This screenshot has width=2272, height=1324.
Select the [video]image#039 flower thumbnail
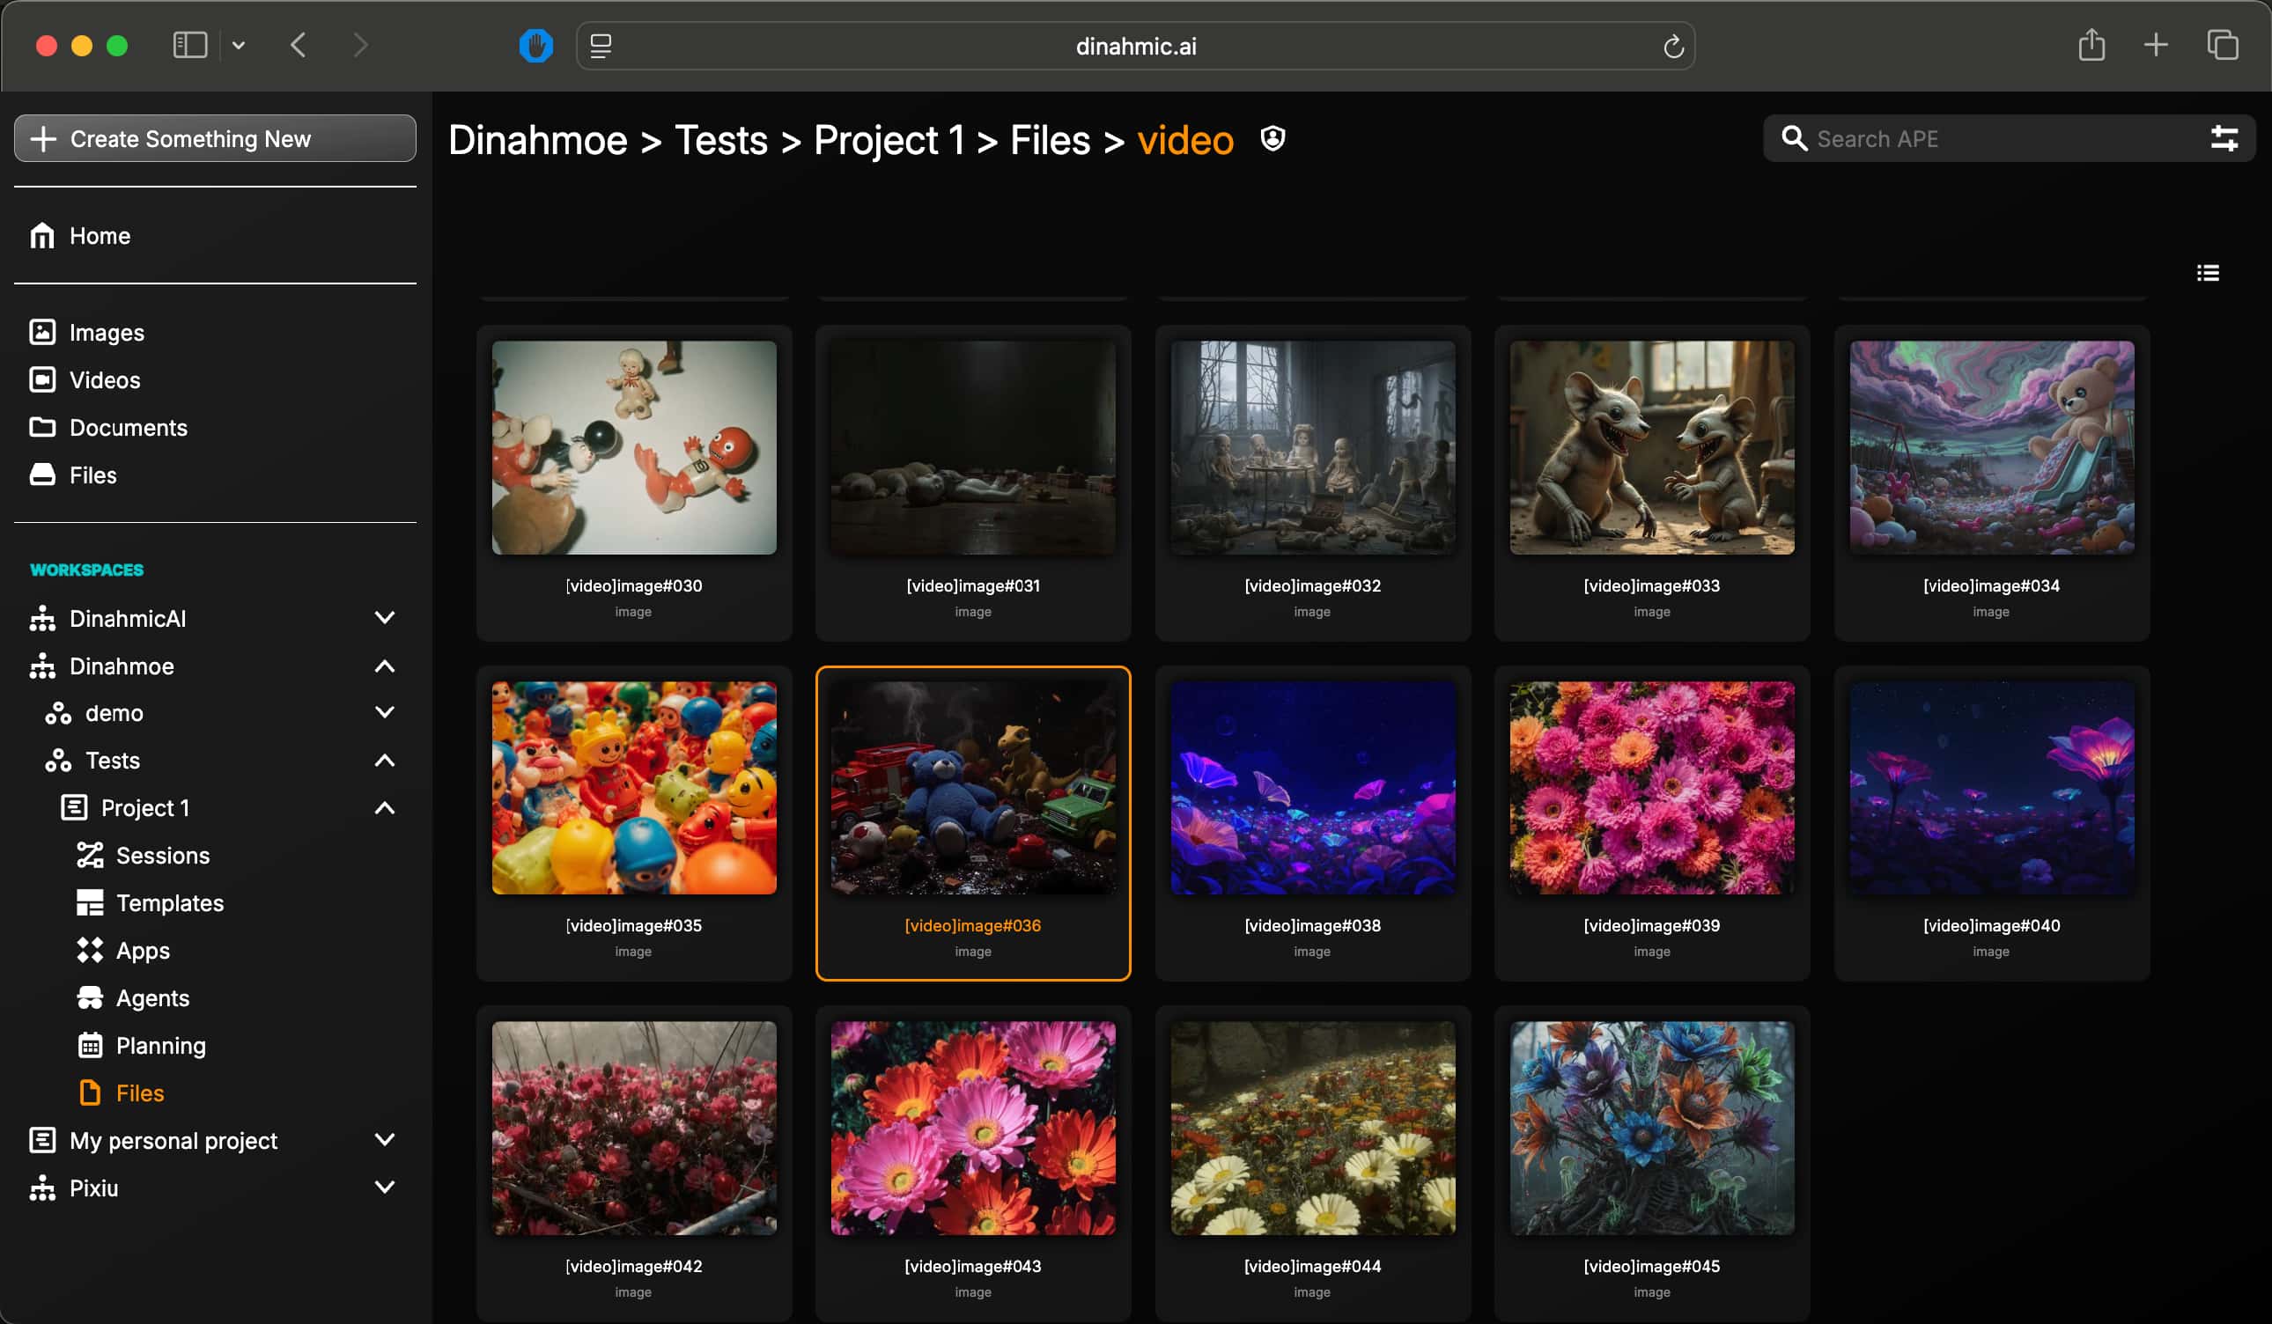point(1651,787)
